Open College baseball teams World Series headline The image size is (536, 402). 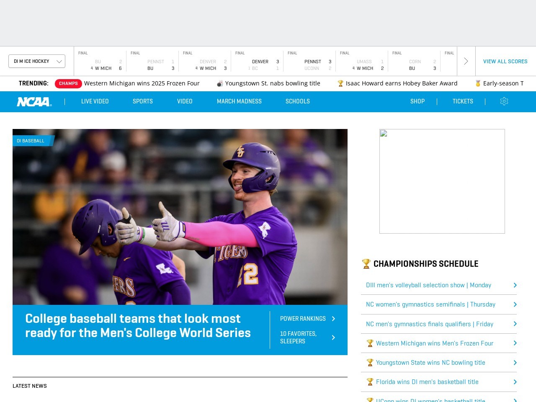[x=138, y=326]
